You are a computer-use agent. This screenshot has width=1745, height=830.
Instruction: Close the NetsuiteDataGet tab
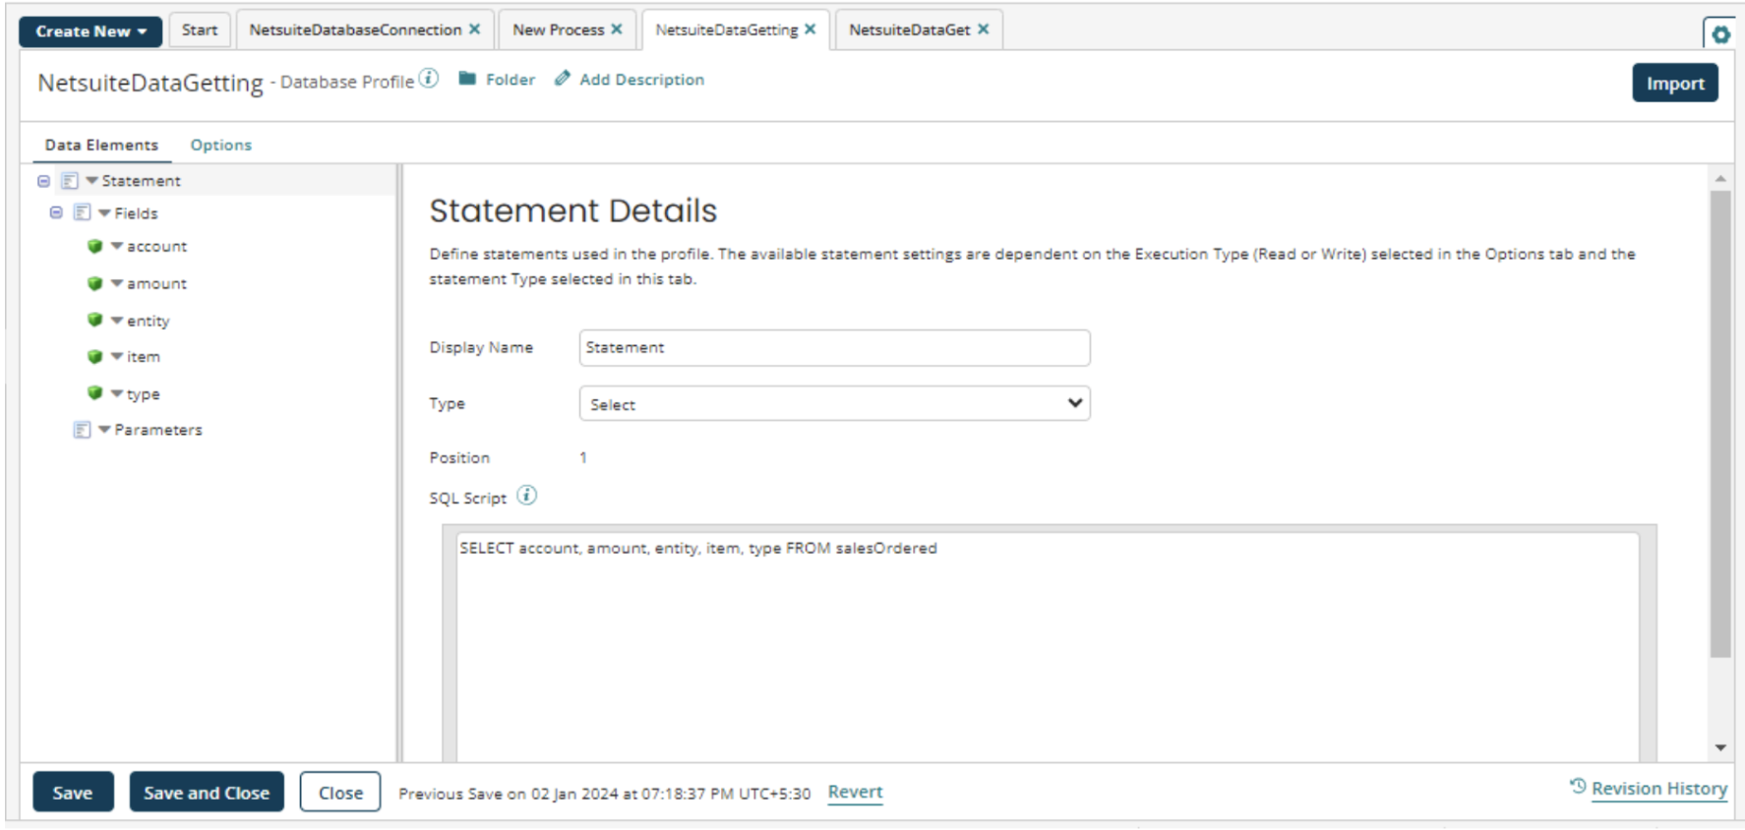tap(983, 30)
